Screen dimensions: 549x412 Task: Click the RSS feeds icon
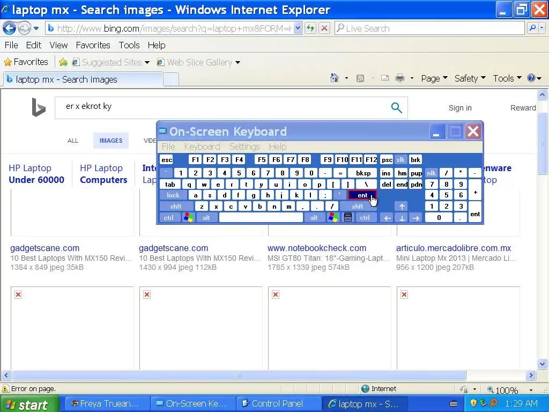click(x=360, y=78)
